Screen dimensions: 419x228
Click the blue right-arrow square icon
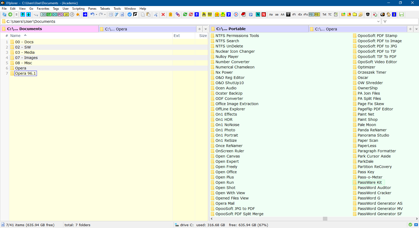point(85,14)
